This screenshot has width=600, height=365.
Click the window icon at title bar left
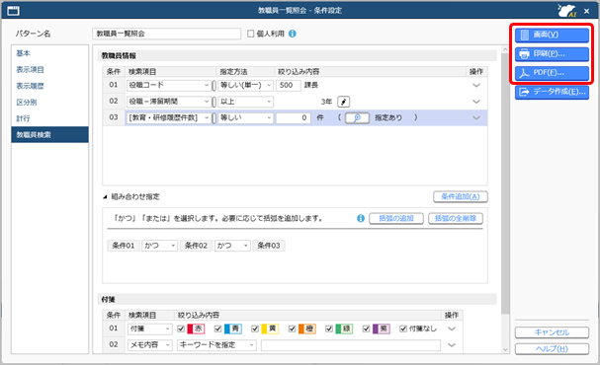pyautogui.click(x=14, y=11)
